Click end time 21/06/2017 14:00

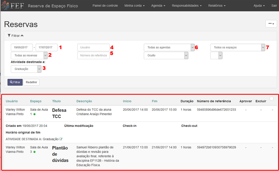[x=164, y=147]
